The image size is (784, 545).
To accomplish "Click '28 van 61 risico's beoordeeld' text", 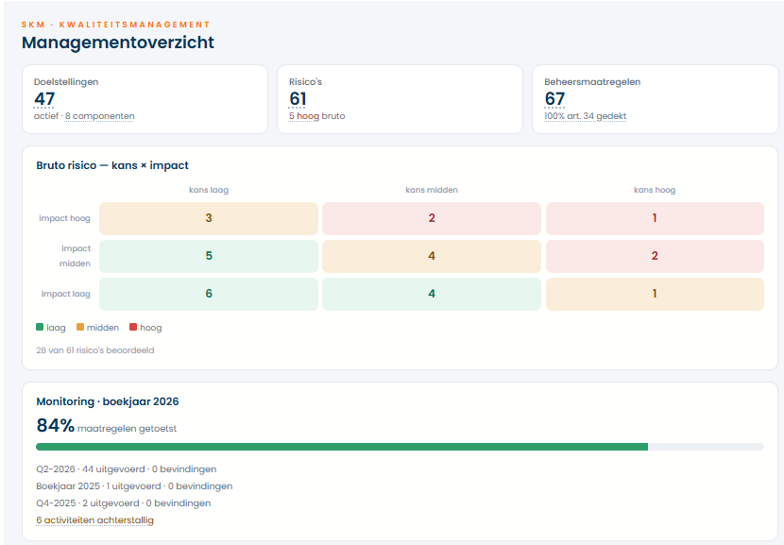I will point(95,350).
